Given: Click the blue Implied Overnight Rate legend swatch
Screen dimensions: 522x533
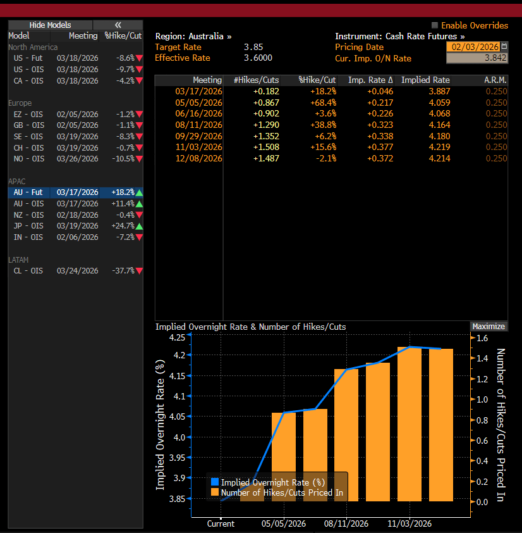Looking at the screenshot, I should (215, 483).
